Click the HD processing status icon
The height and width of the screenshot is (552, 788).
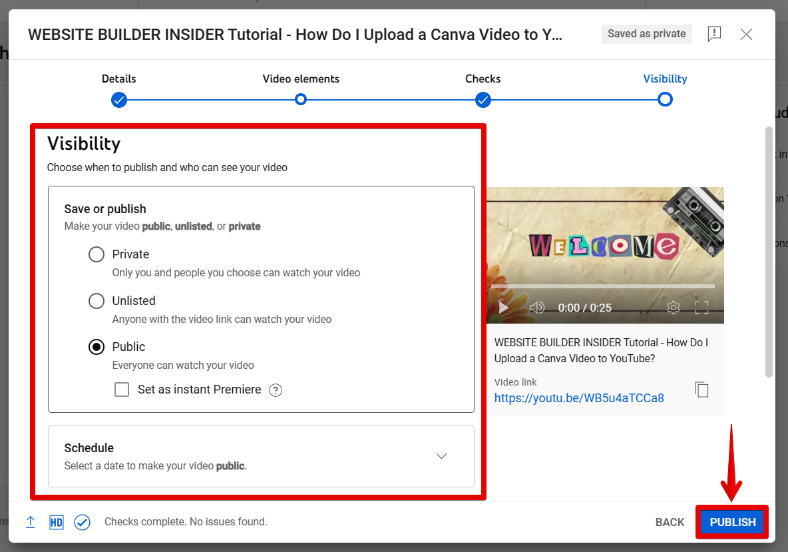[57, 522]
